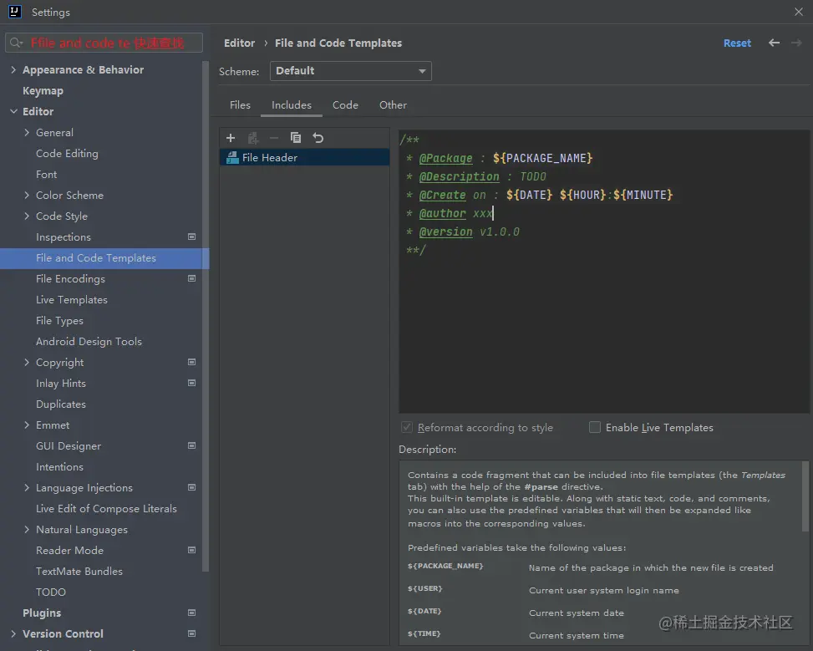Open Keymap settings
Screen dimensions: 813x651
(x=43, y=91)
